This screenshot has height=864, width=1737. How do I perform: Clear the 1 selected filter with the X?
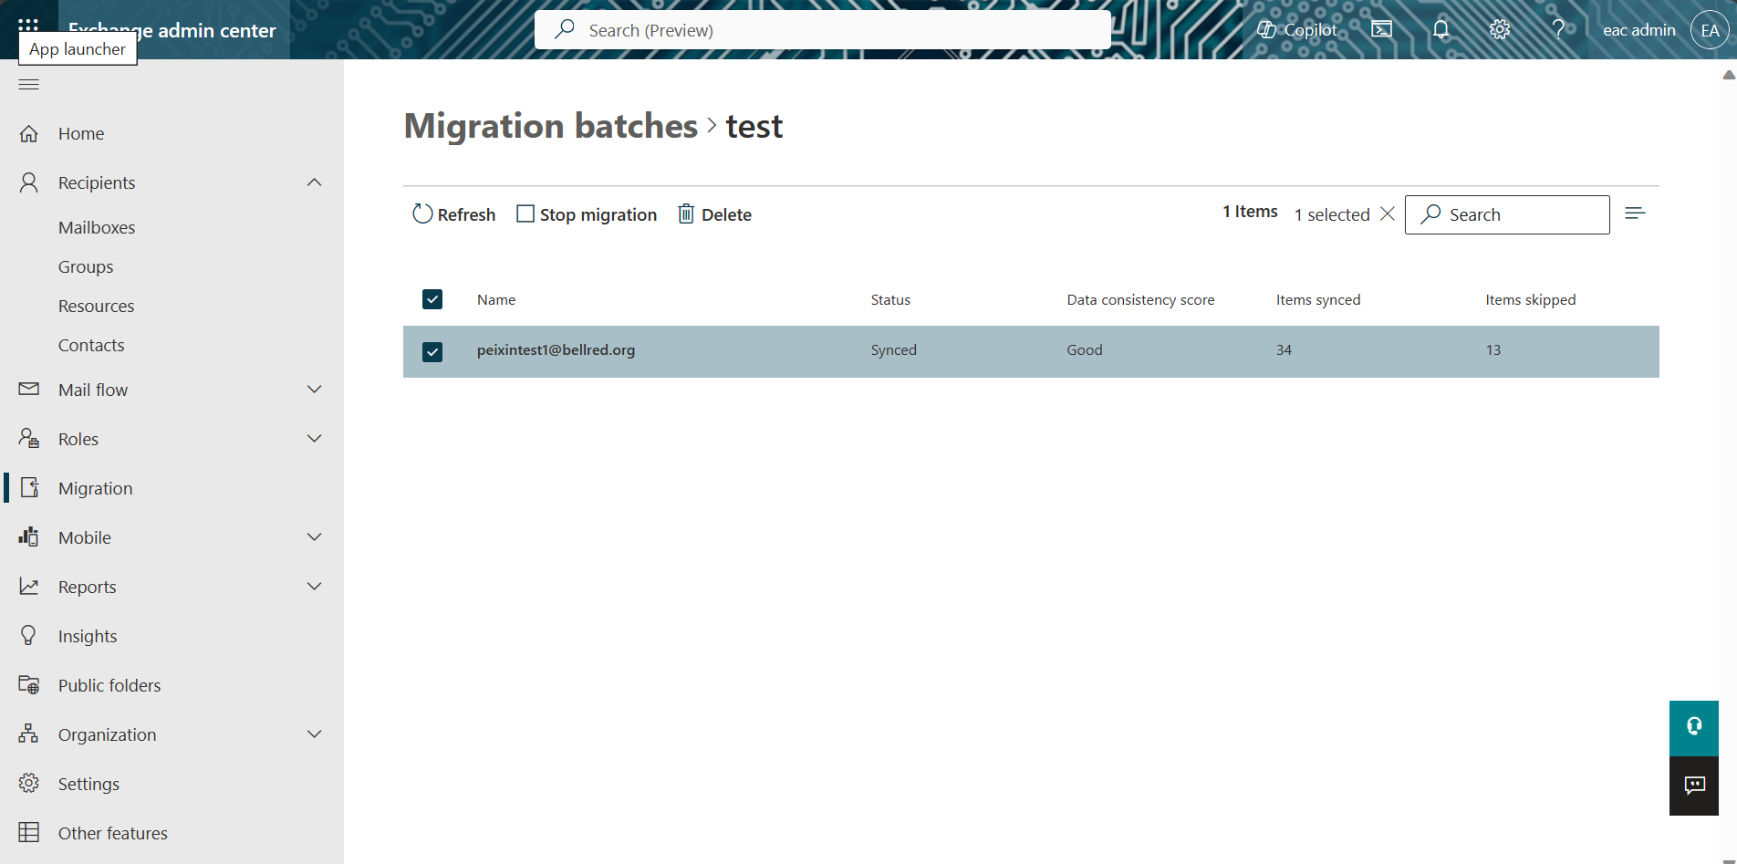click(x=1388, y=213)
